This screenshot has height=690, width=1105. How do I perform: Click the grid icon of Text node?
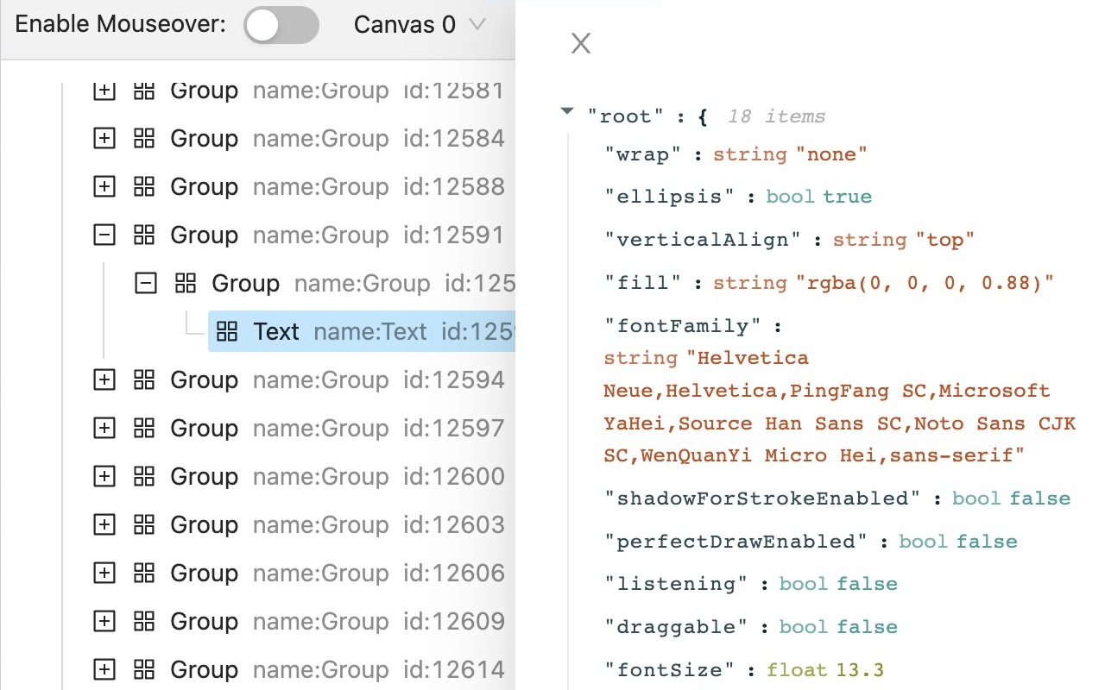(227, 332)
